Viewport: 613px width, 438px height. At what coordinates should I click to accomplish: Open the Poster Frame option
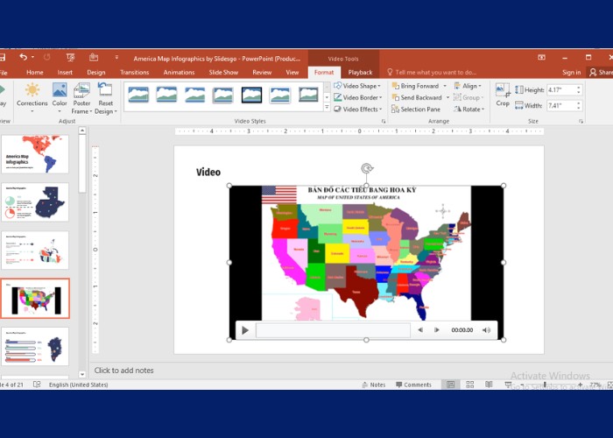point(81,98)
